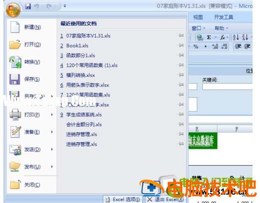Choose Send (发送) from Office menu
The height and width of the screenshot is (203, 260).
[32, 149]
